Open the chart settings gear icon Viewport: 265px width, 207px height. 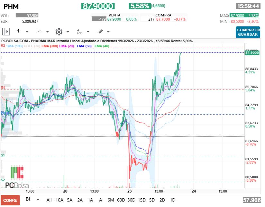(59, 32)
